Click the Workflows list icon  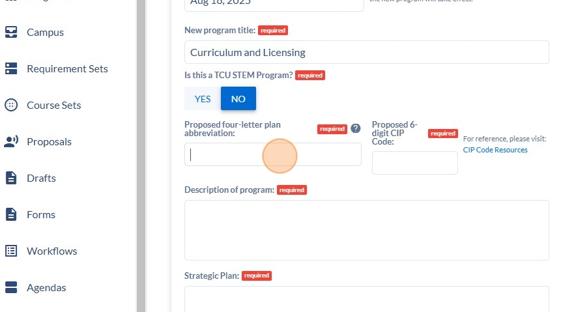point(11,251)
